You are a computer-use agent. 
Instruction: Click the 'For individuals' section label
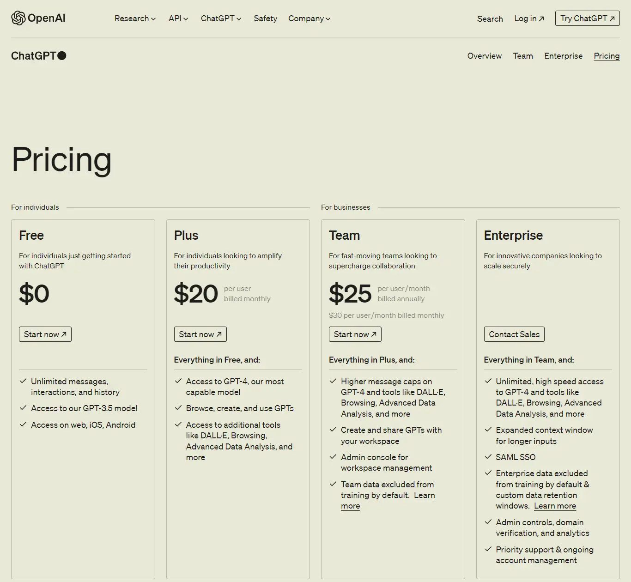(x=35, y=207)
